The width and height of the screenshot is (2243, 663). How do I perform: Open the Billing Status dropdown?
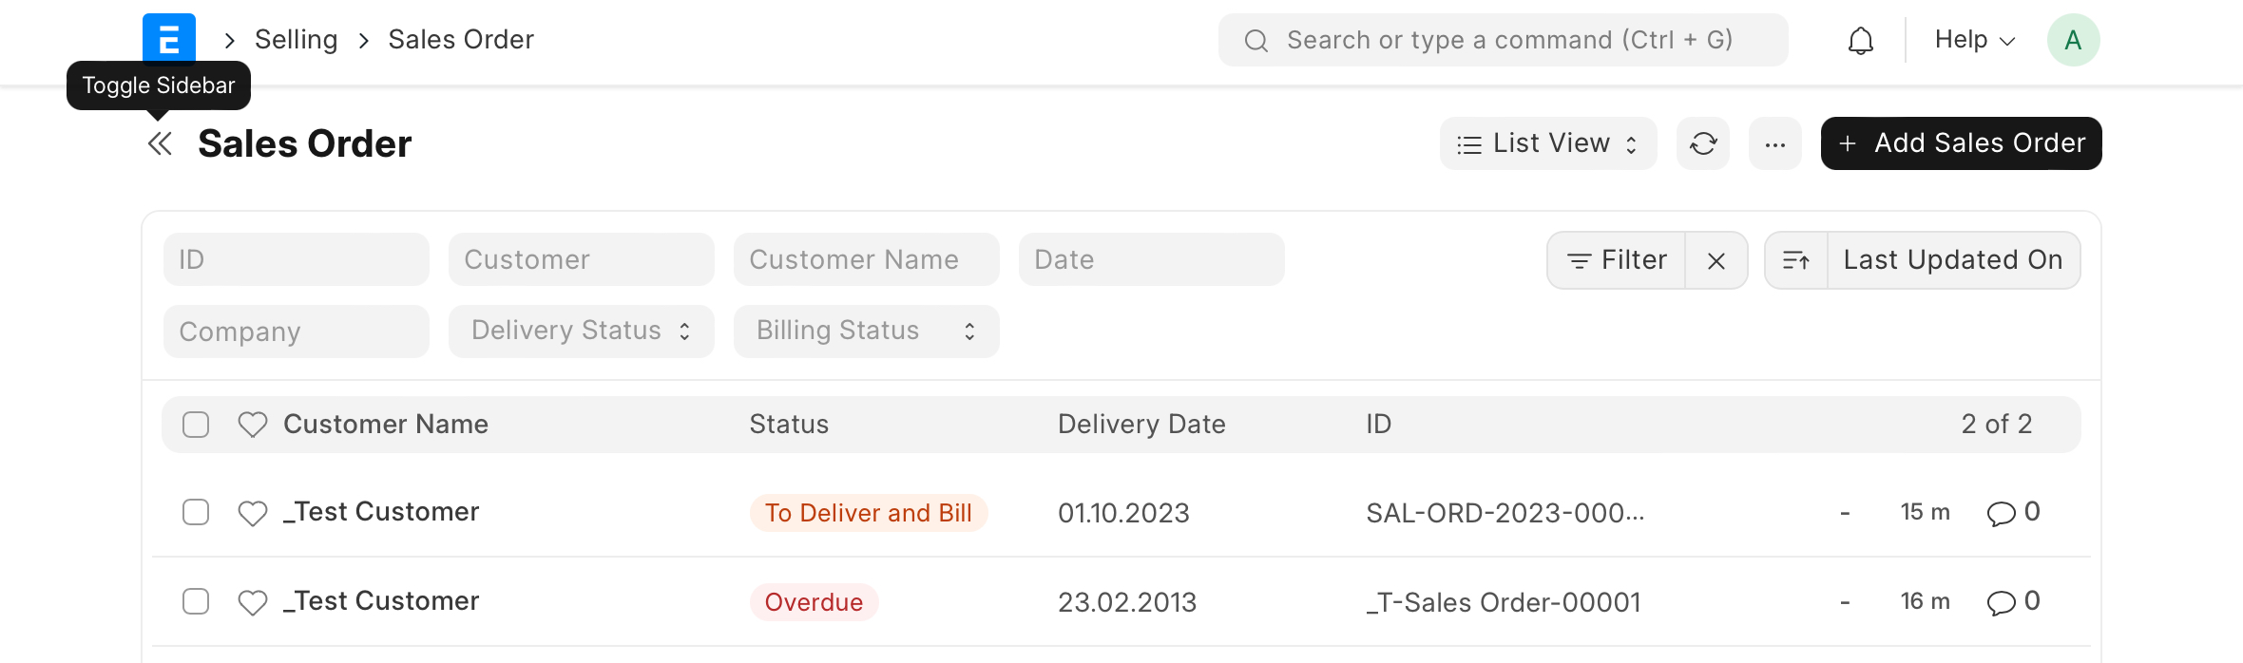(866, 331)
